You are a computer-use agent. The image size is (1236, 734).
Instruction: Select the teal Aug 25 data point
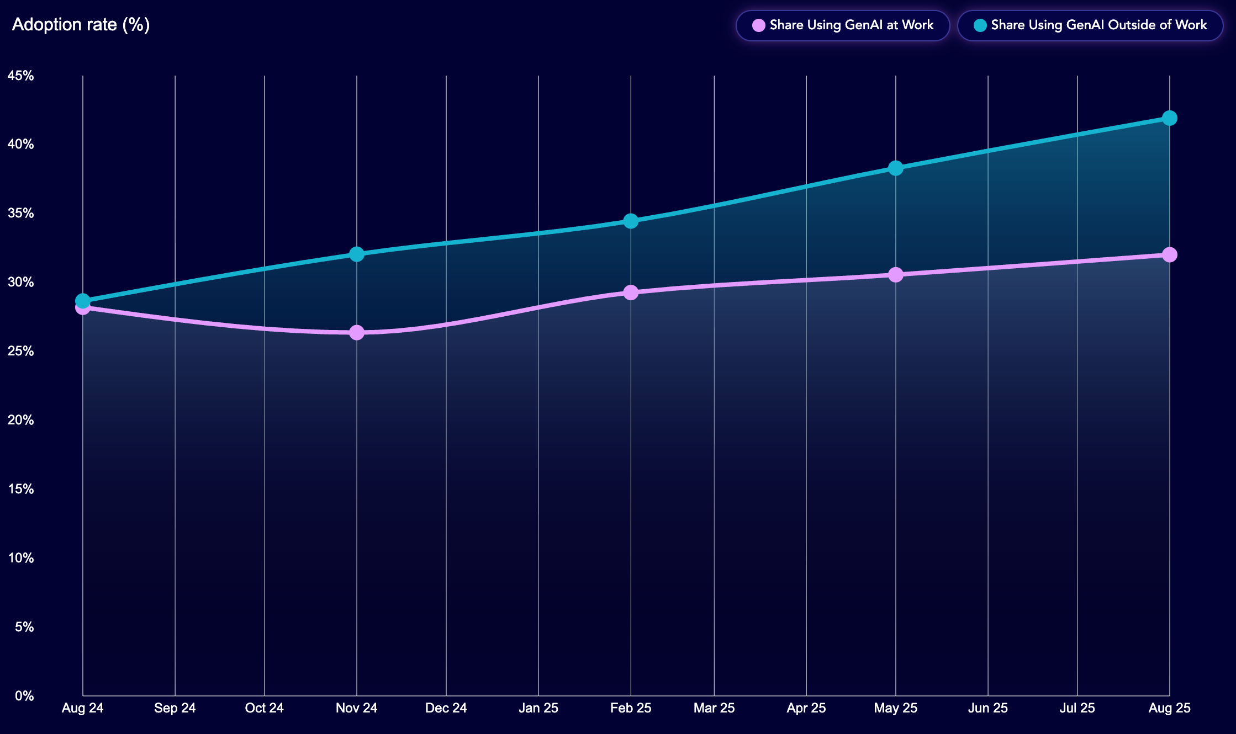point(1169,118)
